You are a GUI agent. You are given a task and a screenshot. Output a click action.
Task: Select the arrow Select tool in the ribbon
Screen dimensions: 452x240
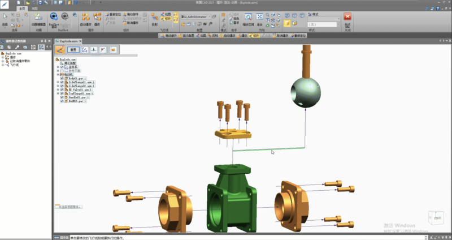5,19
